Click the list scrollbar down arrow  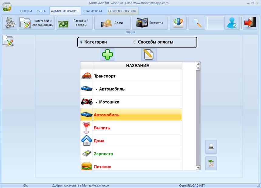(198, 168)
